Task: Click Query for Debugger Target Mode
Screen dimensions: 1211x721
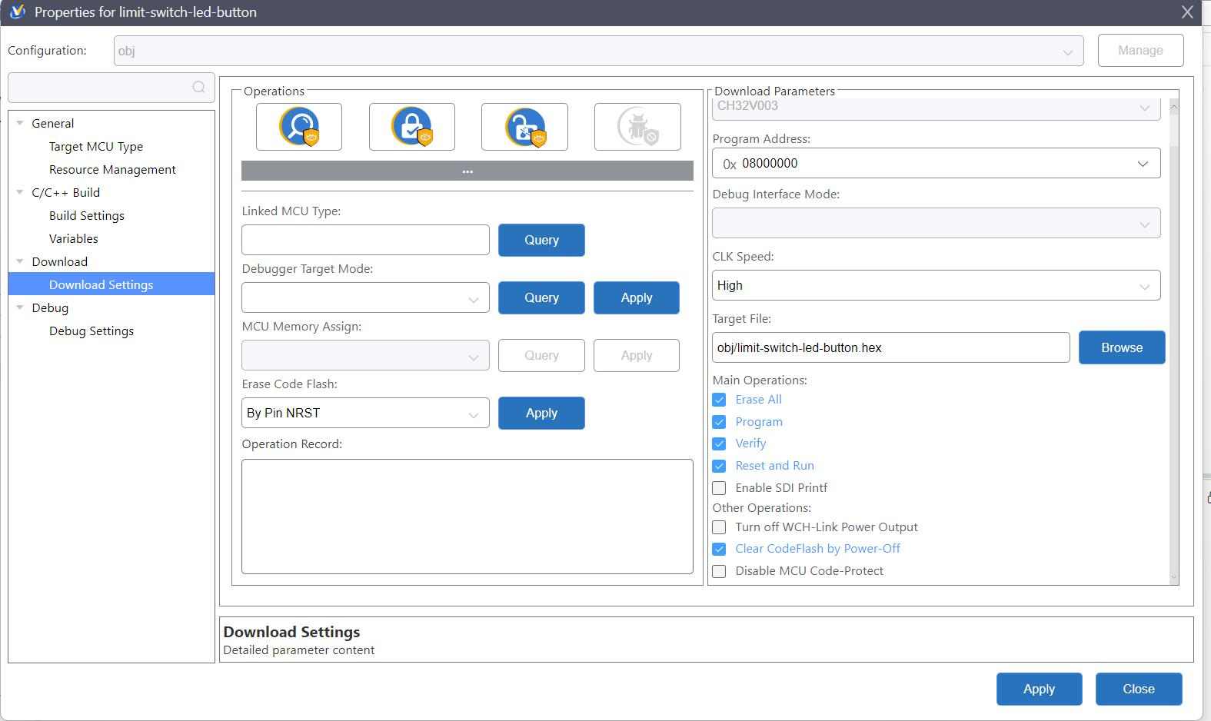Action: [541, 297]
